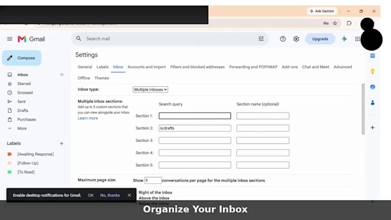Click Section 4 section name field

pos(263,153)
